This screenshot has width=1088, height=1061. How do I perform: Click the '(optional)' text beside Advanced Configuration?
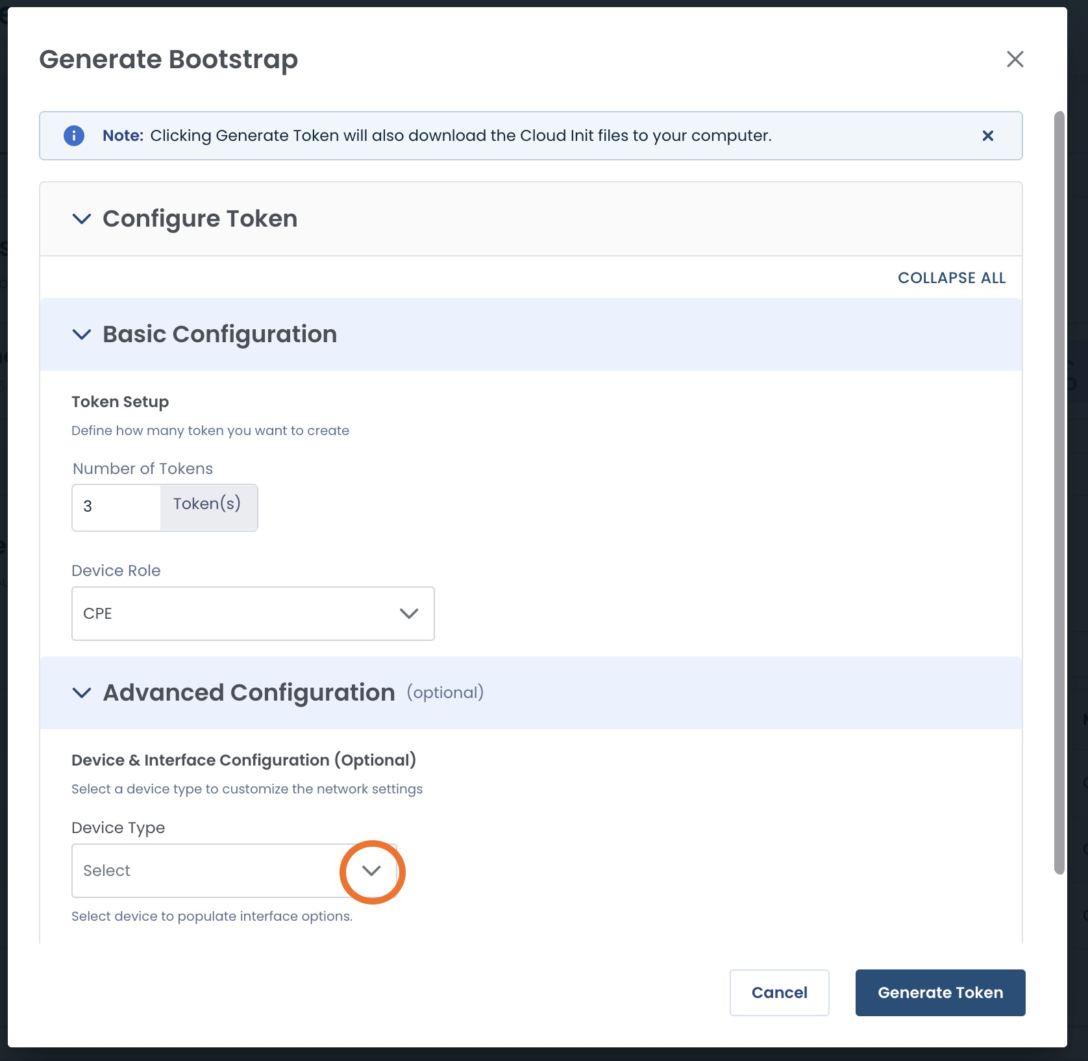click(445, 693)
